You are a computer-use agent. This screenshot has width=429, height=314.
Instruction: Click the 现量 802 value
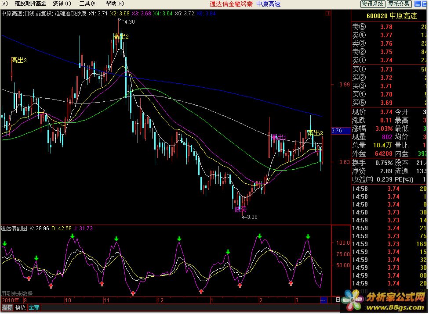click(x=387, y=137)
